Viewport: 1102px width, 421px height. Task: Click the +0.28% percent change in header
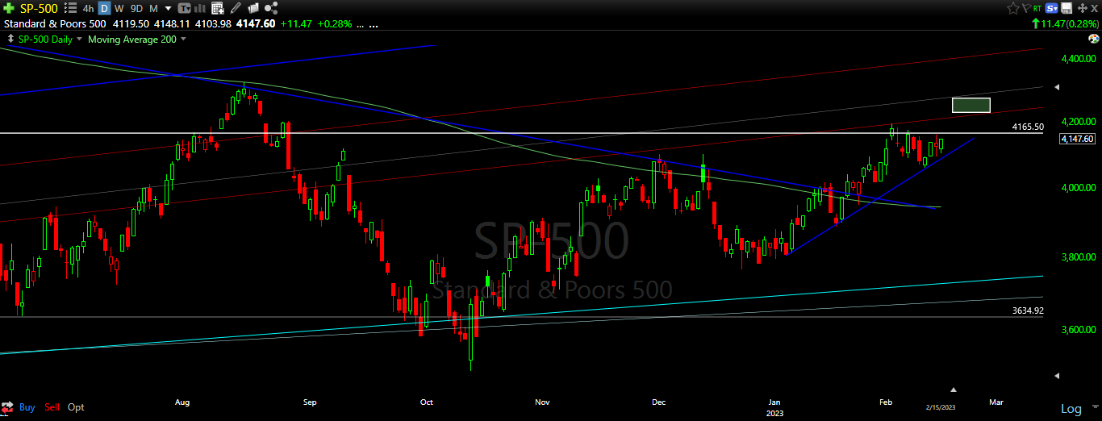click(335, 24)
